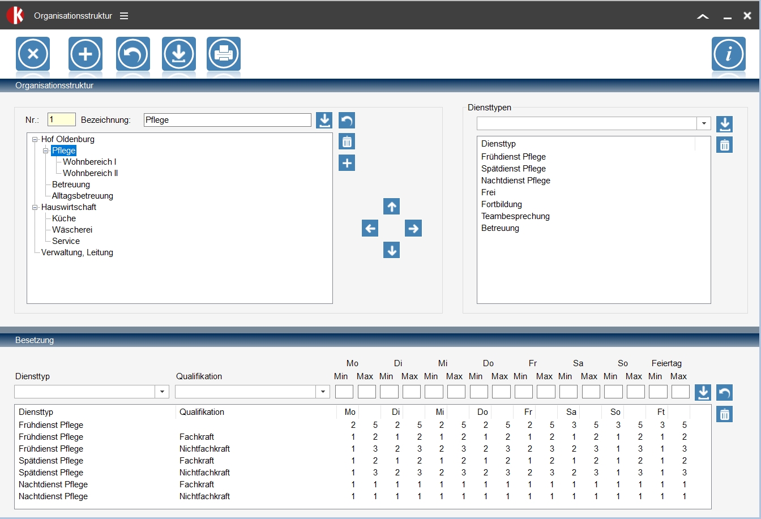Delete the selected Diensttyp from list
This screenshot has width=761, height=519.
coord(724,145)
